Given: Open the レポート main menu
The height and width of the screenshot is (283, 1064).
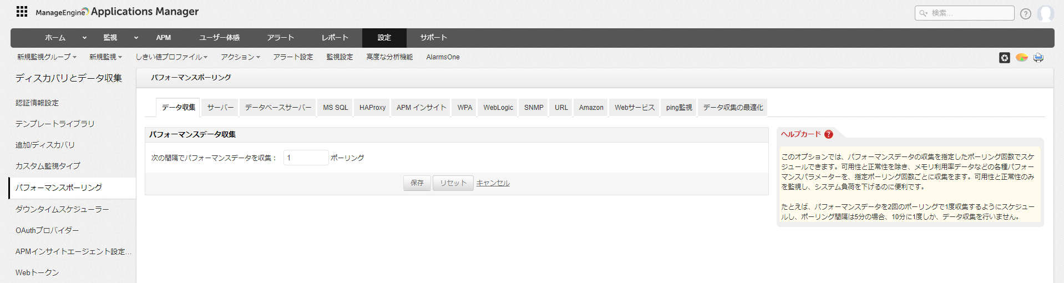Looking at the screenshot, I should 335,38.
